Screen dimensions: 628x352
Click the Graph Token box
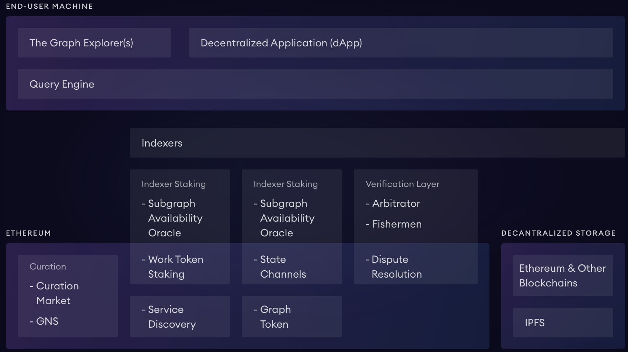point(292,317)
